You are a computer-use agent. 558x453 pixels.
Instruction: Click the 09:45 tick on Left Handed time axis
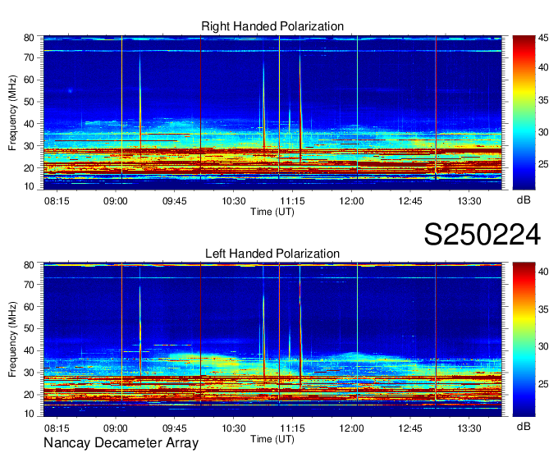(174, 428)
